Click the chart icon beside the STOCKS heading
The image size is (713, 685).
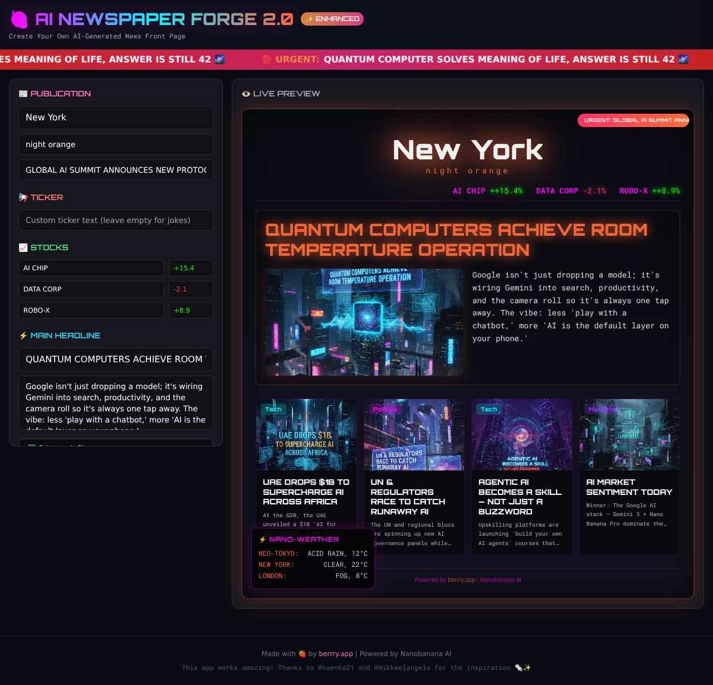pos(23,247)
